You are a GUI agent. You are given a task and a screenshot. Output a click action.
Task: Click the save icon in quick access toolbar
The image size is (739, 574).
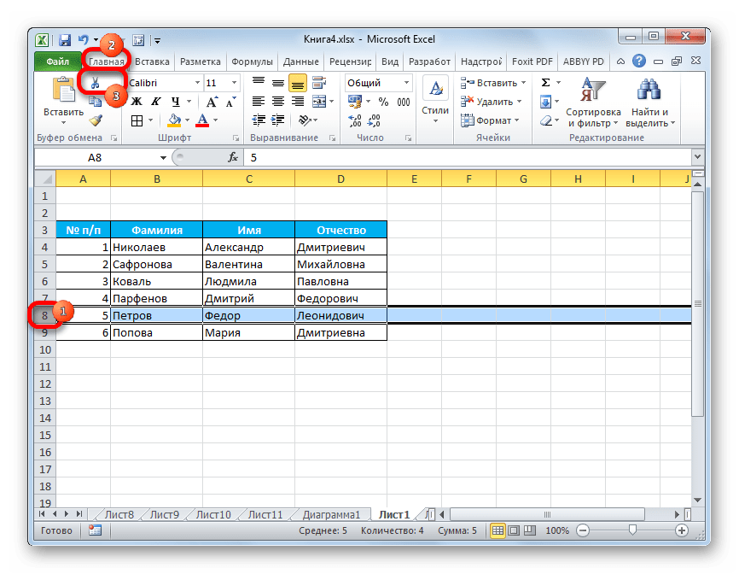[x=64, y=39]
